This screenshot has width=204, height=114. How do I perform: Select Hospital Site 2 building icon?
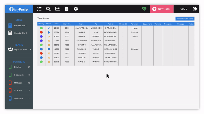point(10,33)
